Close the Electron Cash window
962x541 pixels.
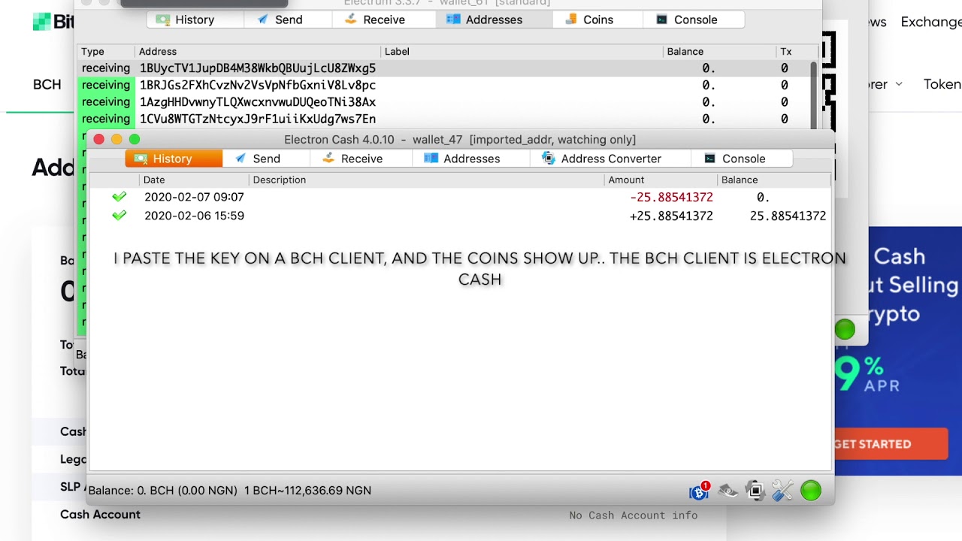point(98,139)
